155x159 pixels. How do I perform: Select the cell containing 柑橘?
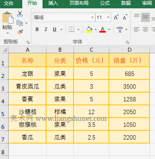pos(60,111)
